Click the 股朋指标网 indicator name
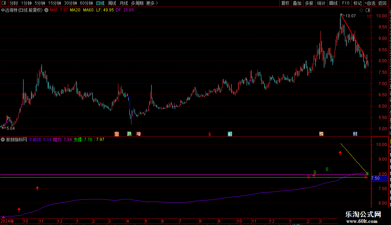The image size is (391, 225). 17,139
